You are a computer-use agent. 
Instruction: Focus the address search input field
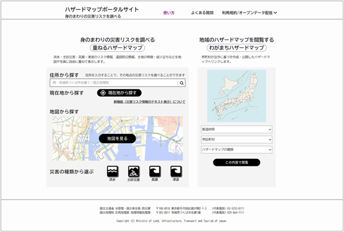pyautogui.click(x=114, y=83)
